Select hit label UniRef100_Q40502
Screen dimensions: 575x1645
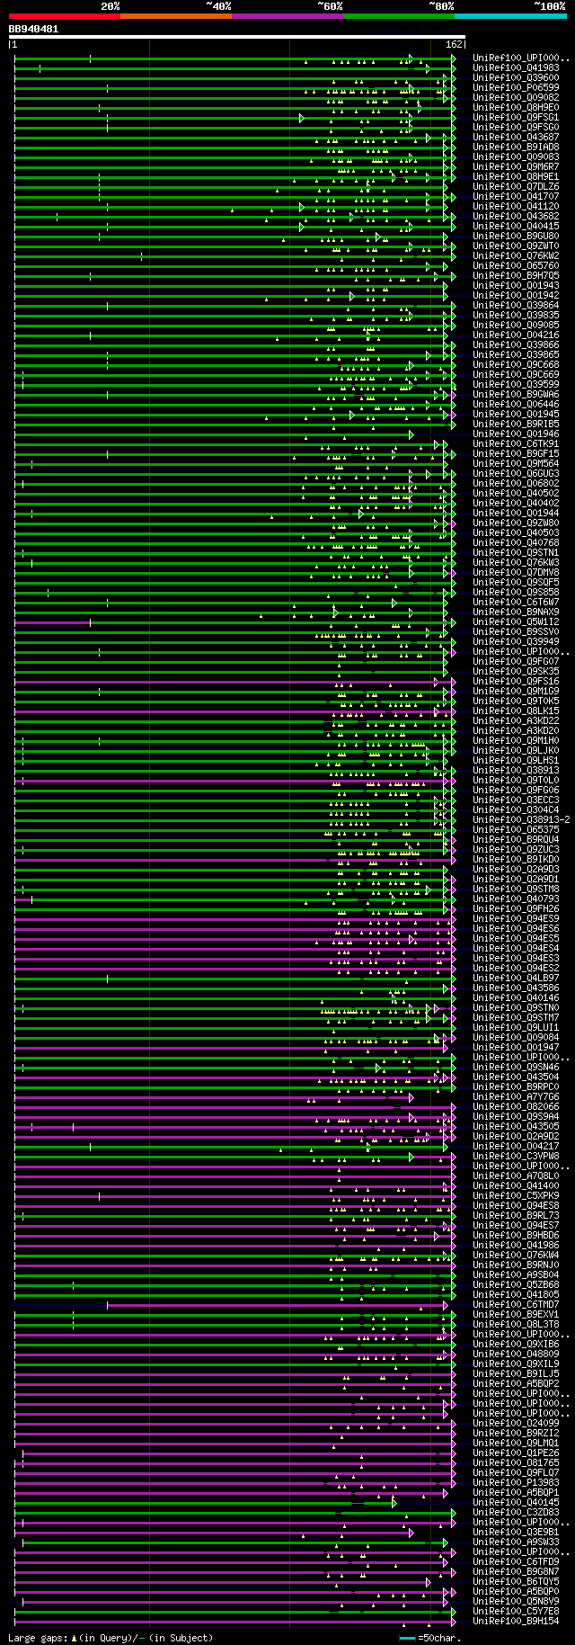(x=516, y=494)
